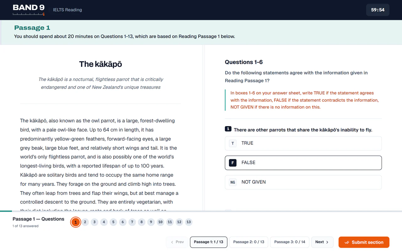Select TRUE for question 1
Viewport: 402px width, 251px height.
(303, 143)
